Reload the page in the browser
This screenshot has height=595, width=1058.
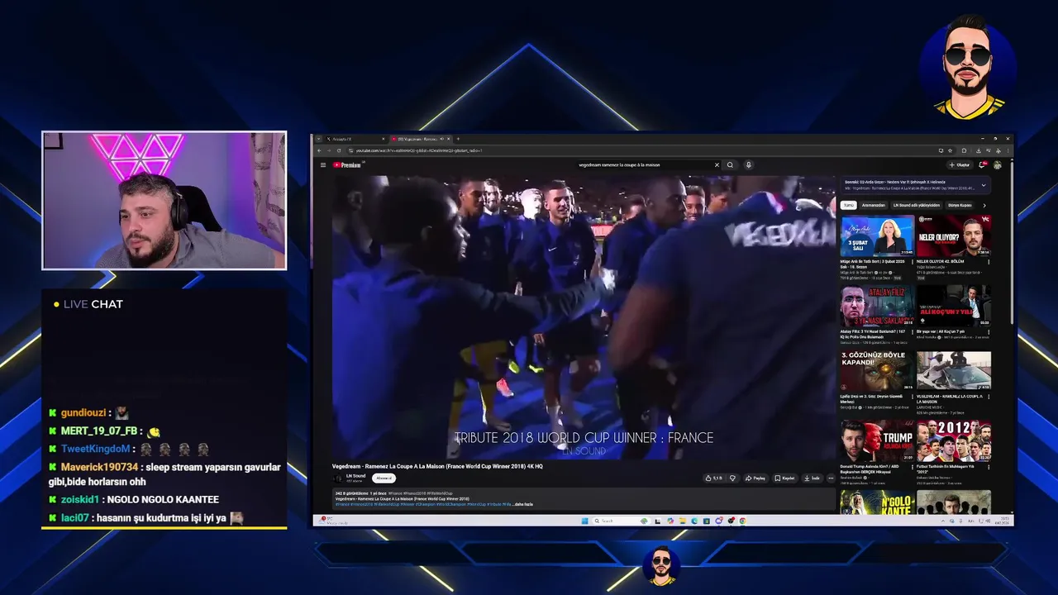[x=339, y=150]
